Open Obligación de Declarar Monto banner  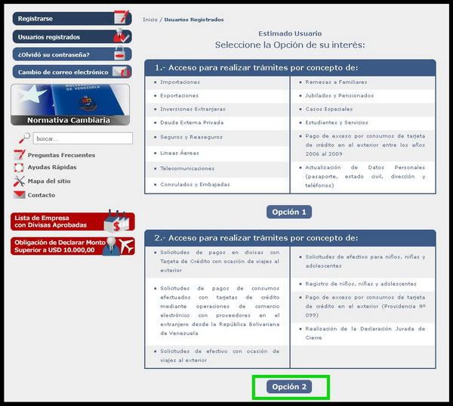[72, 246]
